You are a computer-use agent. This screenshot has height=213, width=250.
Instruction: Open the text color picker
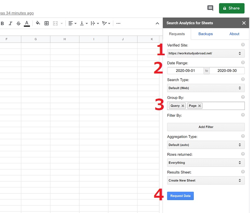click(x=27, y=23)
